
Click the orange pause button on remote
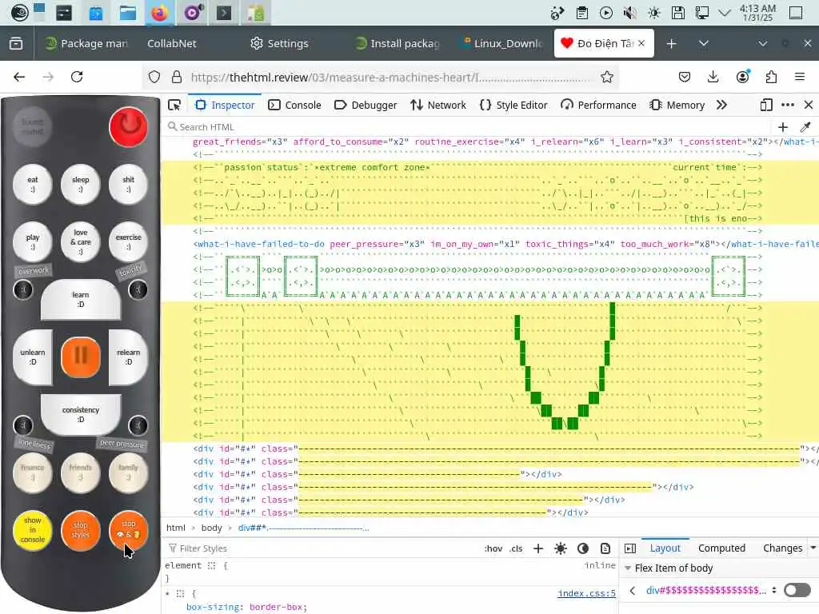tap(81, 357)
